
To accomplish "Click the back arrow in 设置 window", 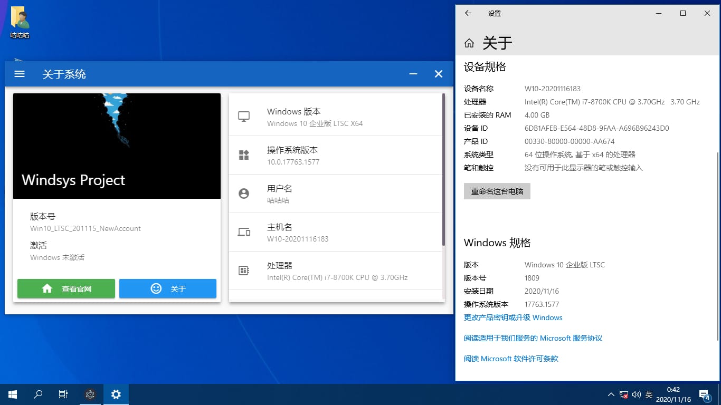I will [468, 14].
